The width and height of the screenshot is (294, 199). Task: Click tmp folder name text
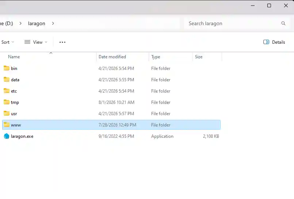pos(15,102)
